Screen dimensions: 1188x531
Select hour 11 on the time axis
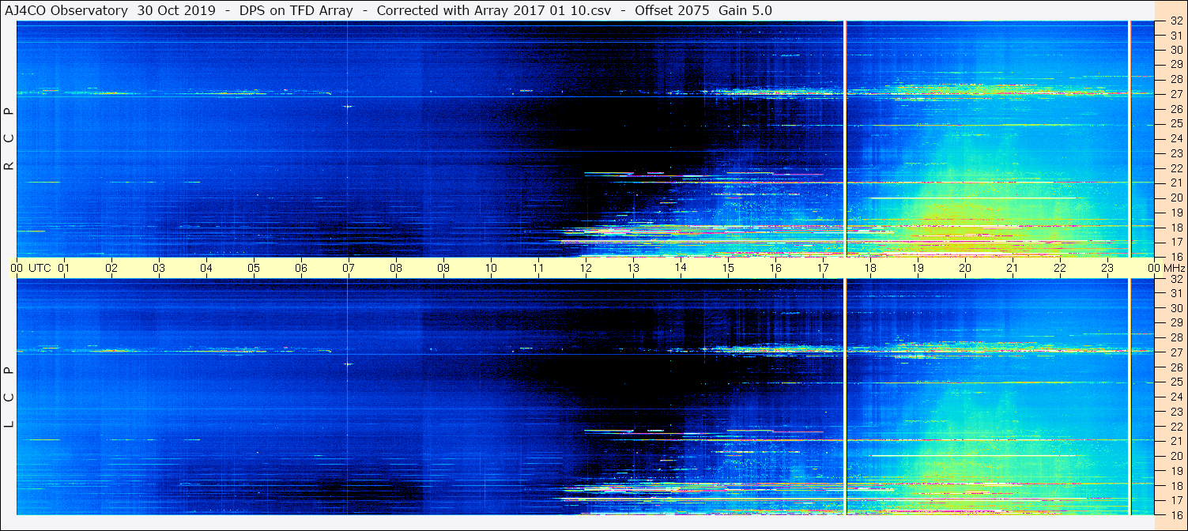click(538, 268)
